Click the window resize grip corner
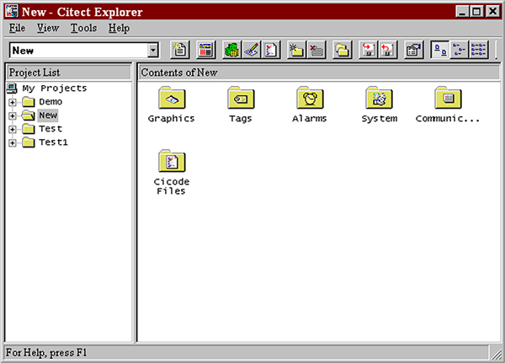 [496, 353]
